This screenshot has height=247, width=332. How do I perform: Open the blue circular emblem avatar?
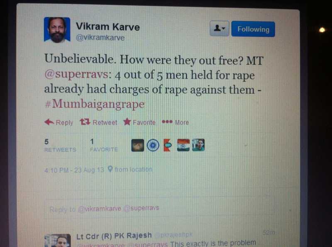(153, 146)
